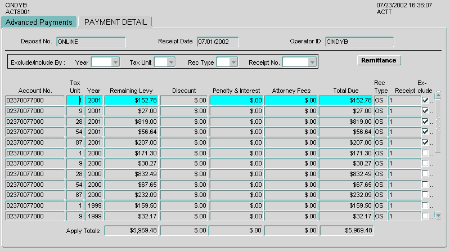Click the Operator ID field

coord(359,42)
